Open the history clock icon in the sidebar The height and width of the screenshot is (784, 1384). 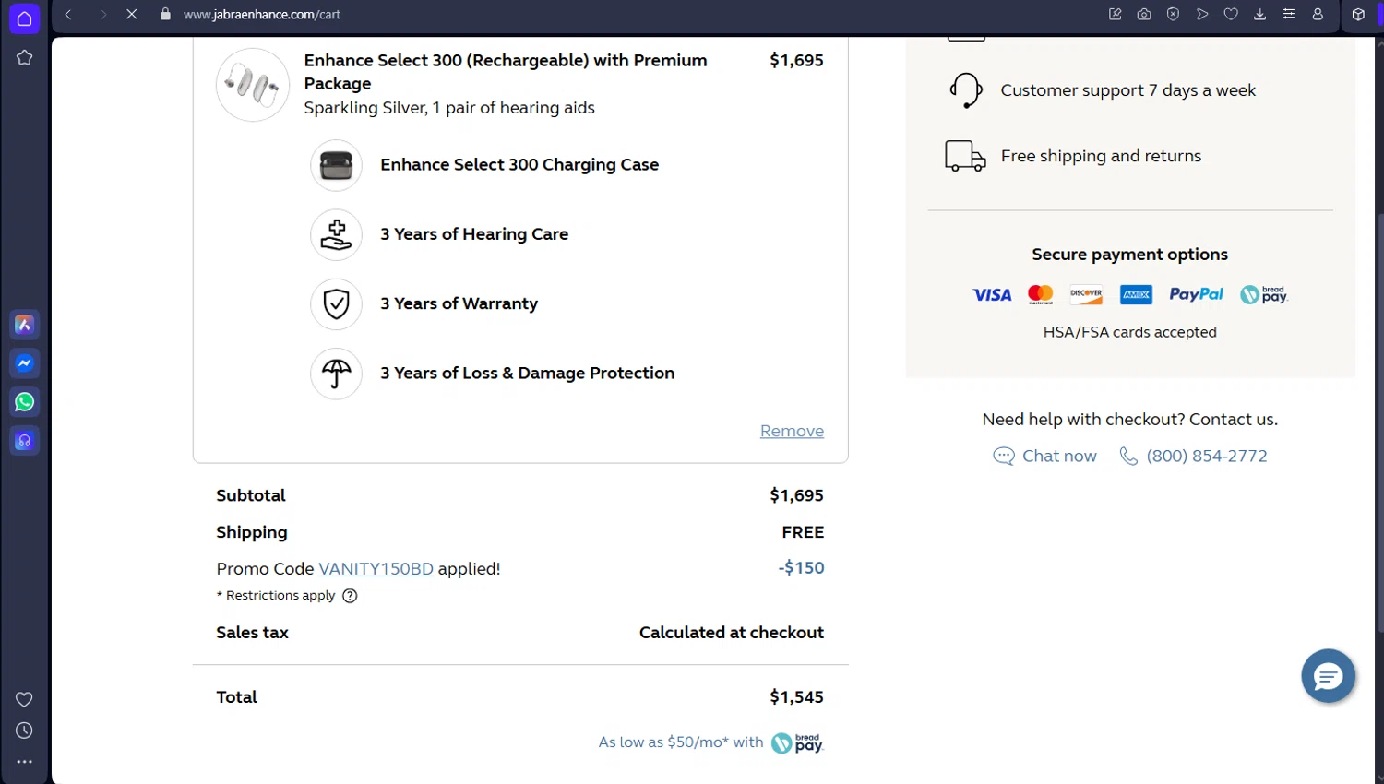[24, 731]
